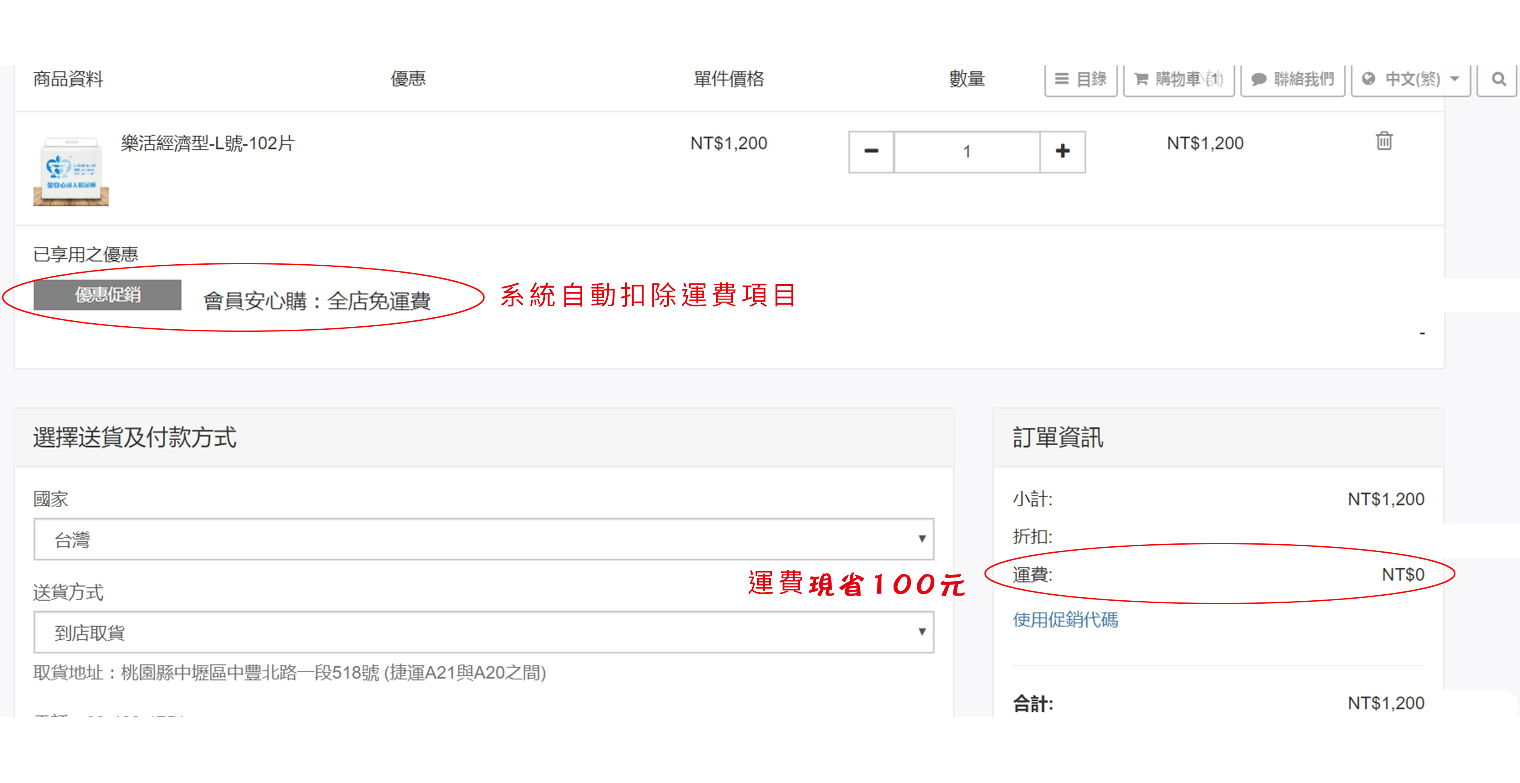Click the 國家 dropdown arrow

[x=922, y=539]
